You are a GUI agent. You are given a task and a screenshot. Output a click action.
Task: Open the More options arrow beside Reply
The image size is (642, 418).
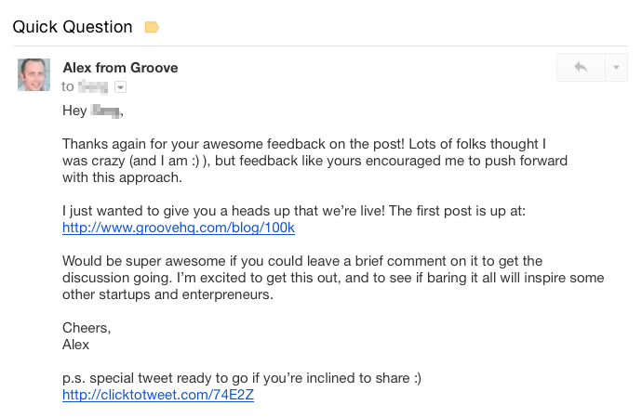pyautogui.click(x=616, y=67)
